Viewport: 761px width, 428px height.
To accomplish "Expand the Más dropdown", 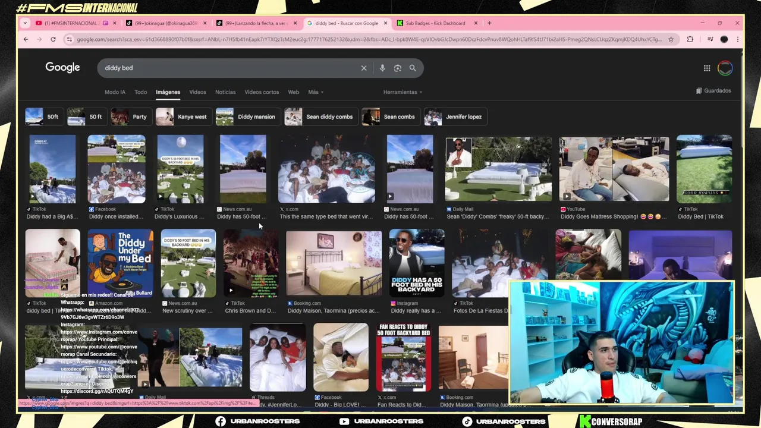I will pyautogui.click(x=315, y=92).
